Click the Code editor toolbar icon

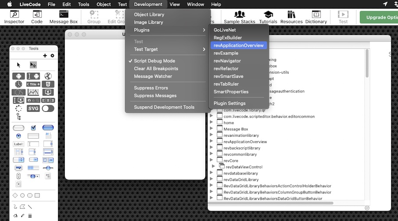click(37, 17)
